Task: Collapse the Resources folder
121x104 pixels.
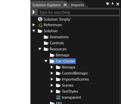Action: click(40, 49)
